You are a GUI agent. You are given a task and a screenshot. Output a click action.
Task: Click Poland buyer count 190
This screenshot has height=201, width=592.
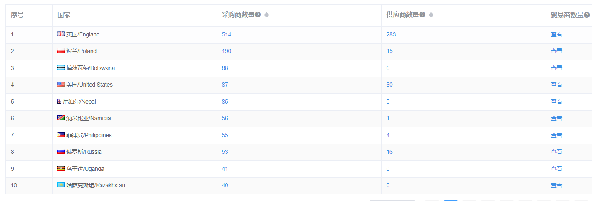tap(227, 51)
